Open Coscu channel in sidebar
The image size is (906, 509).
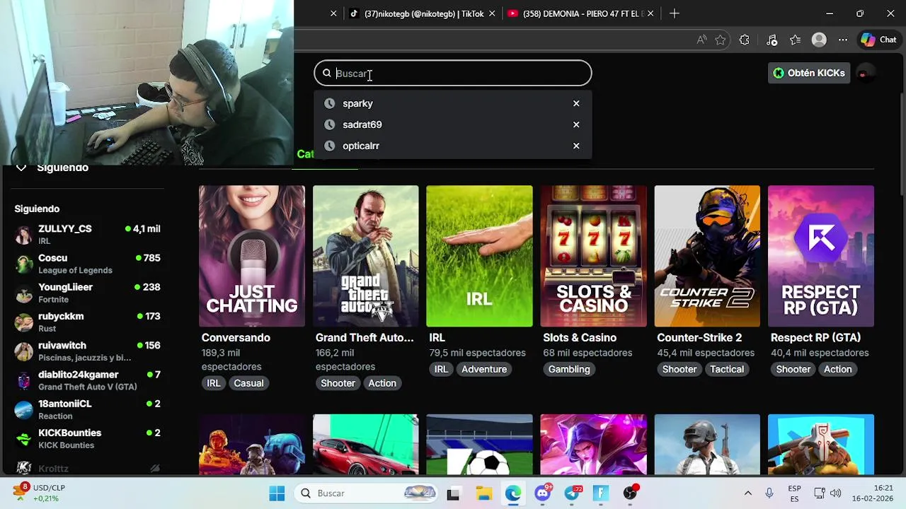pos(88,264)
